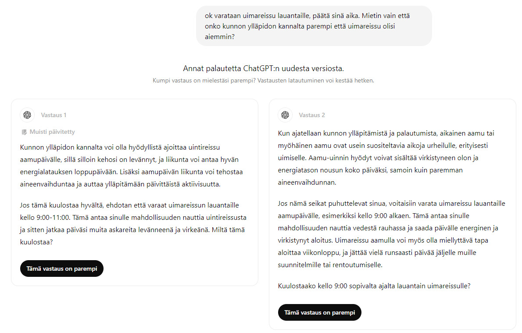Click the question Miltä tämä kuulostaa in Vastaus 1
522x333 pixels.
coord(132,236)
